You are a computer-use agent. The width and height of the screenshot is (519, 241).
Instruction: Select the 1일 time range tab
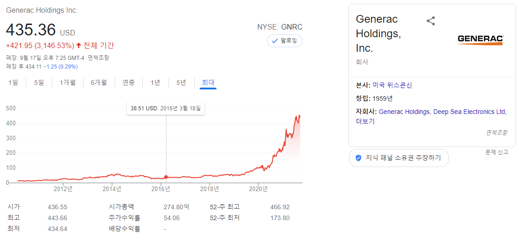[x=13, y=83]
